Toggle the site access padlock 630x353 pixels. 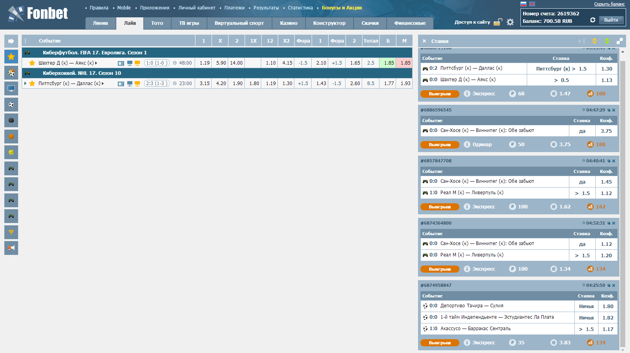pos(498,22)
